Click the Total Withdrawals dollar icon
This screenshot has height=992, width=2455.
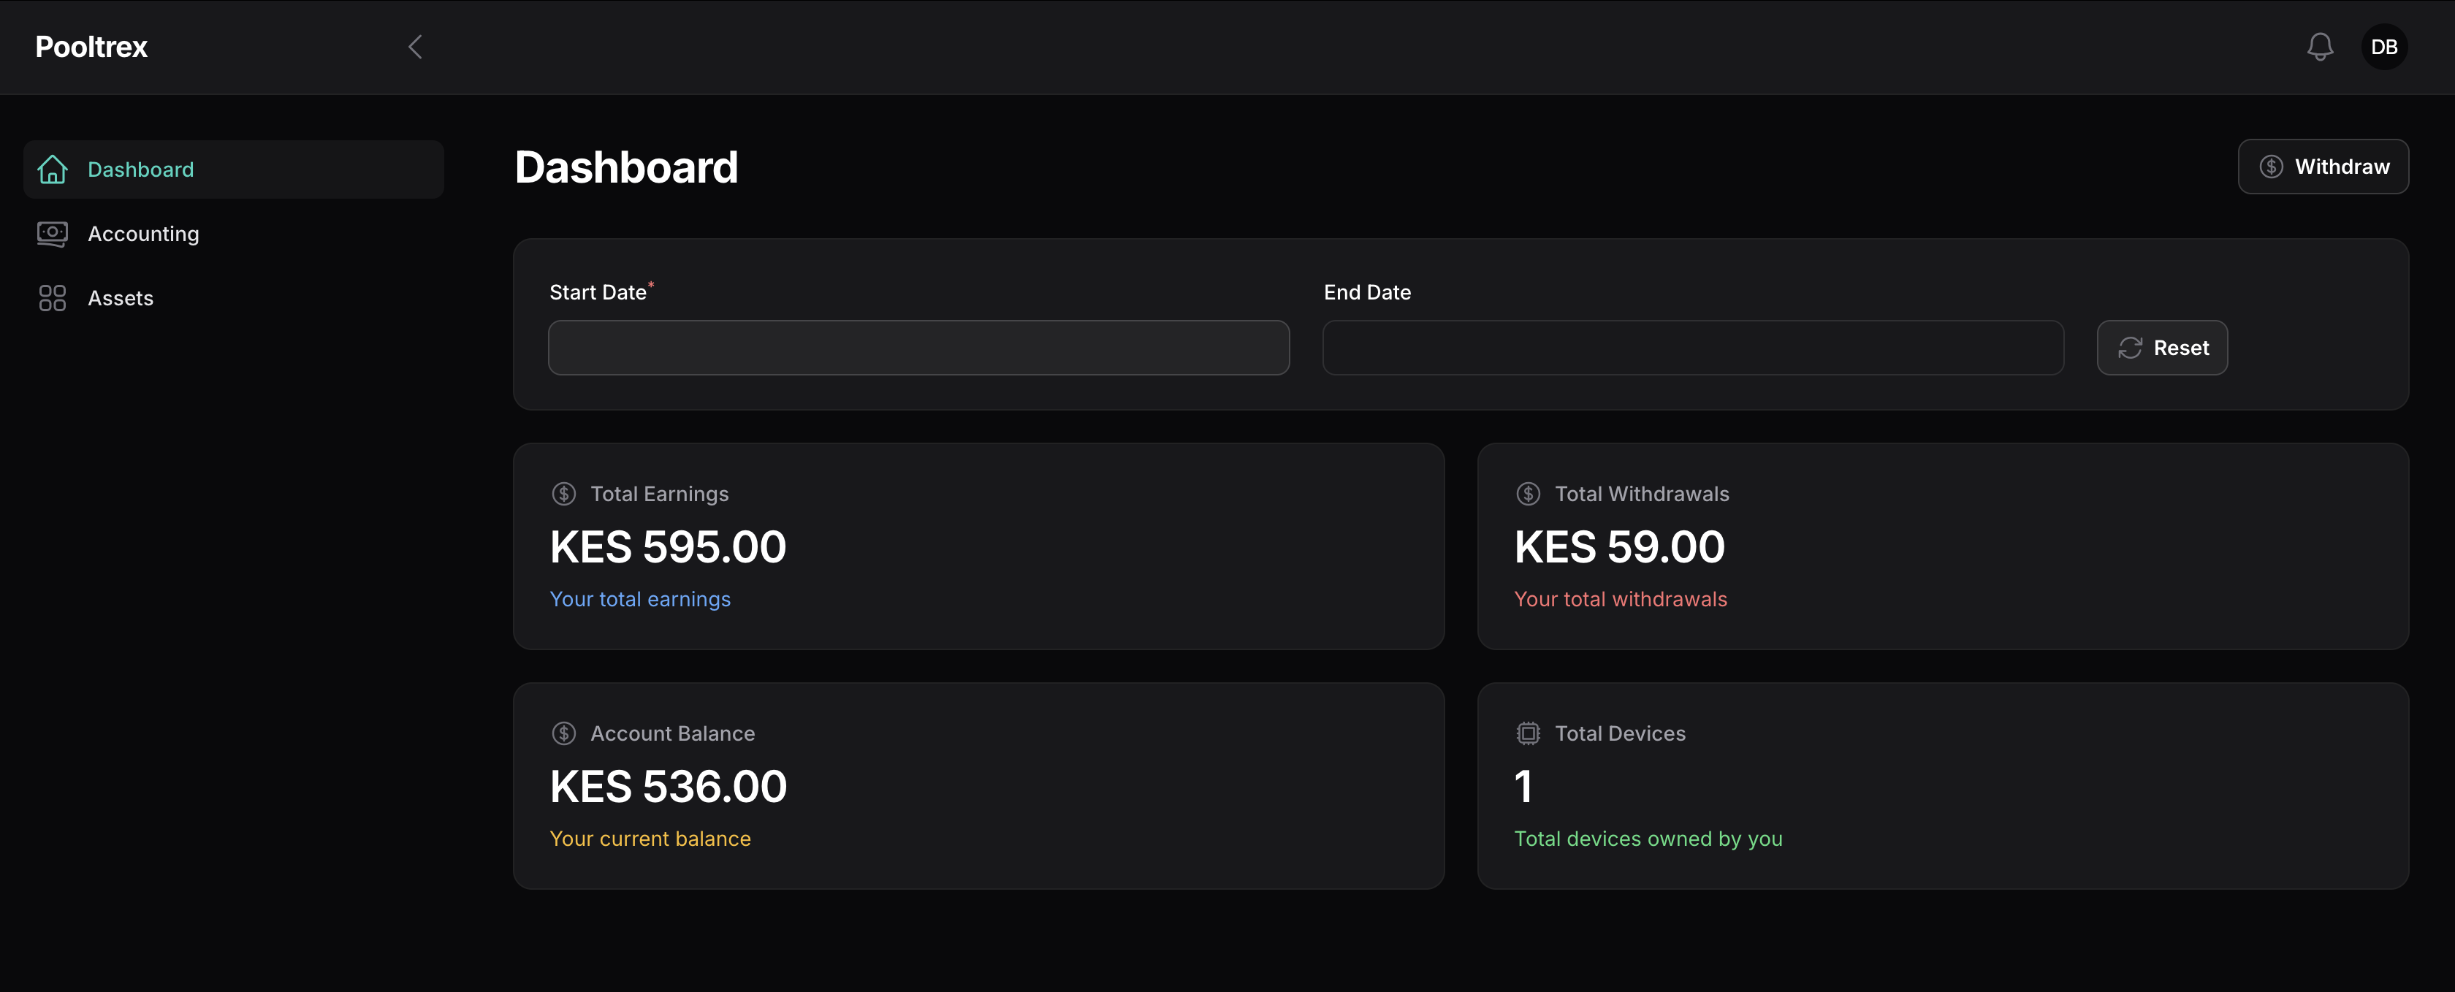tap(1528, 494)
